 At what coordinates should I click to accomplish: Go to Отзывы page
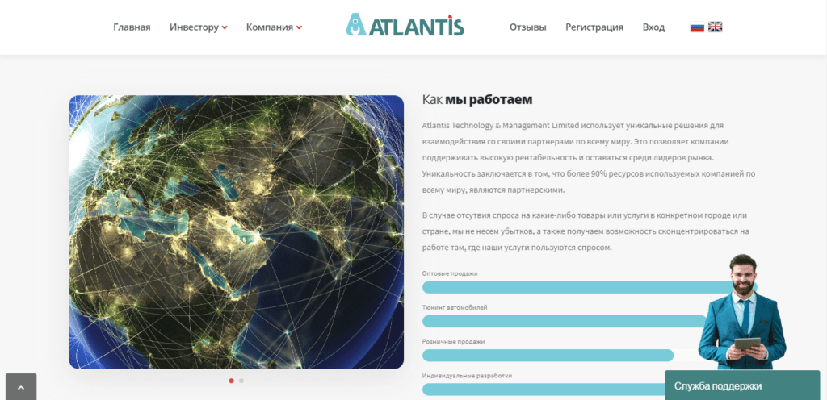point(527,27)
